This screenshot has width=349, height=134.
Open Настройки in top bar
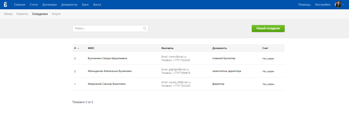coord(323,5)
